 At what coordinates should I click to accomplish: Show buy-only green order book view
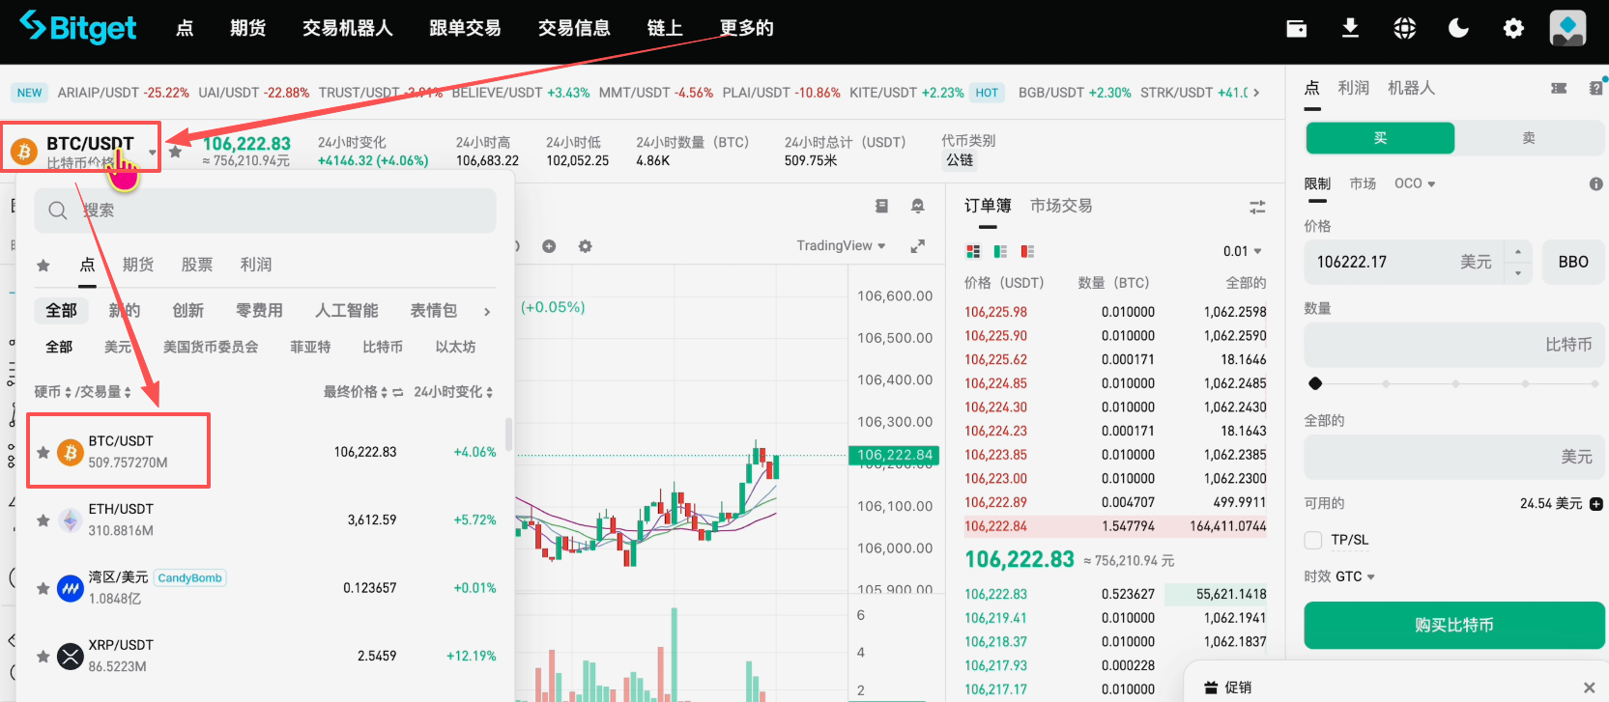click(1000, 251)
